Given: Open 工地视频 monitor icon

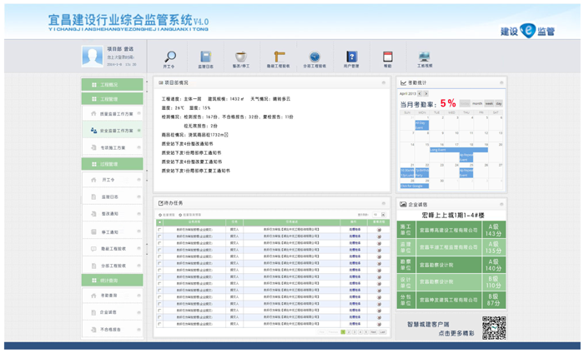Looking at the screenshot, I should [424, 57].
